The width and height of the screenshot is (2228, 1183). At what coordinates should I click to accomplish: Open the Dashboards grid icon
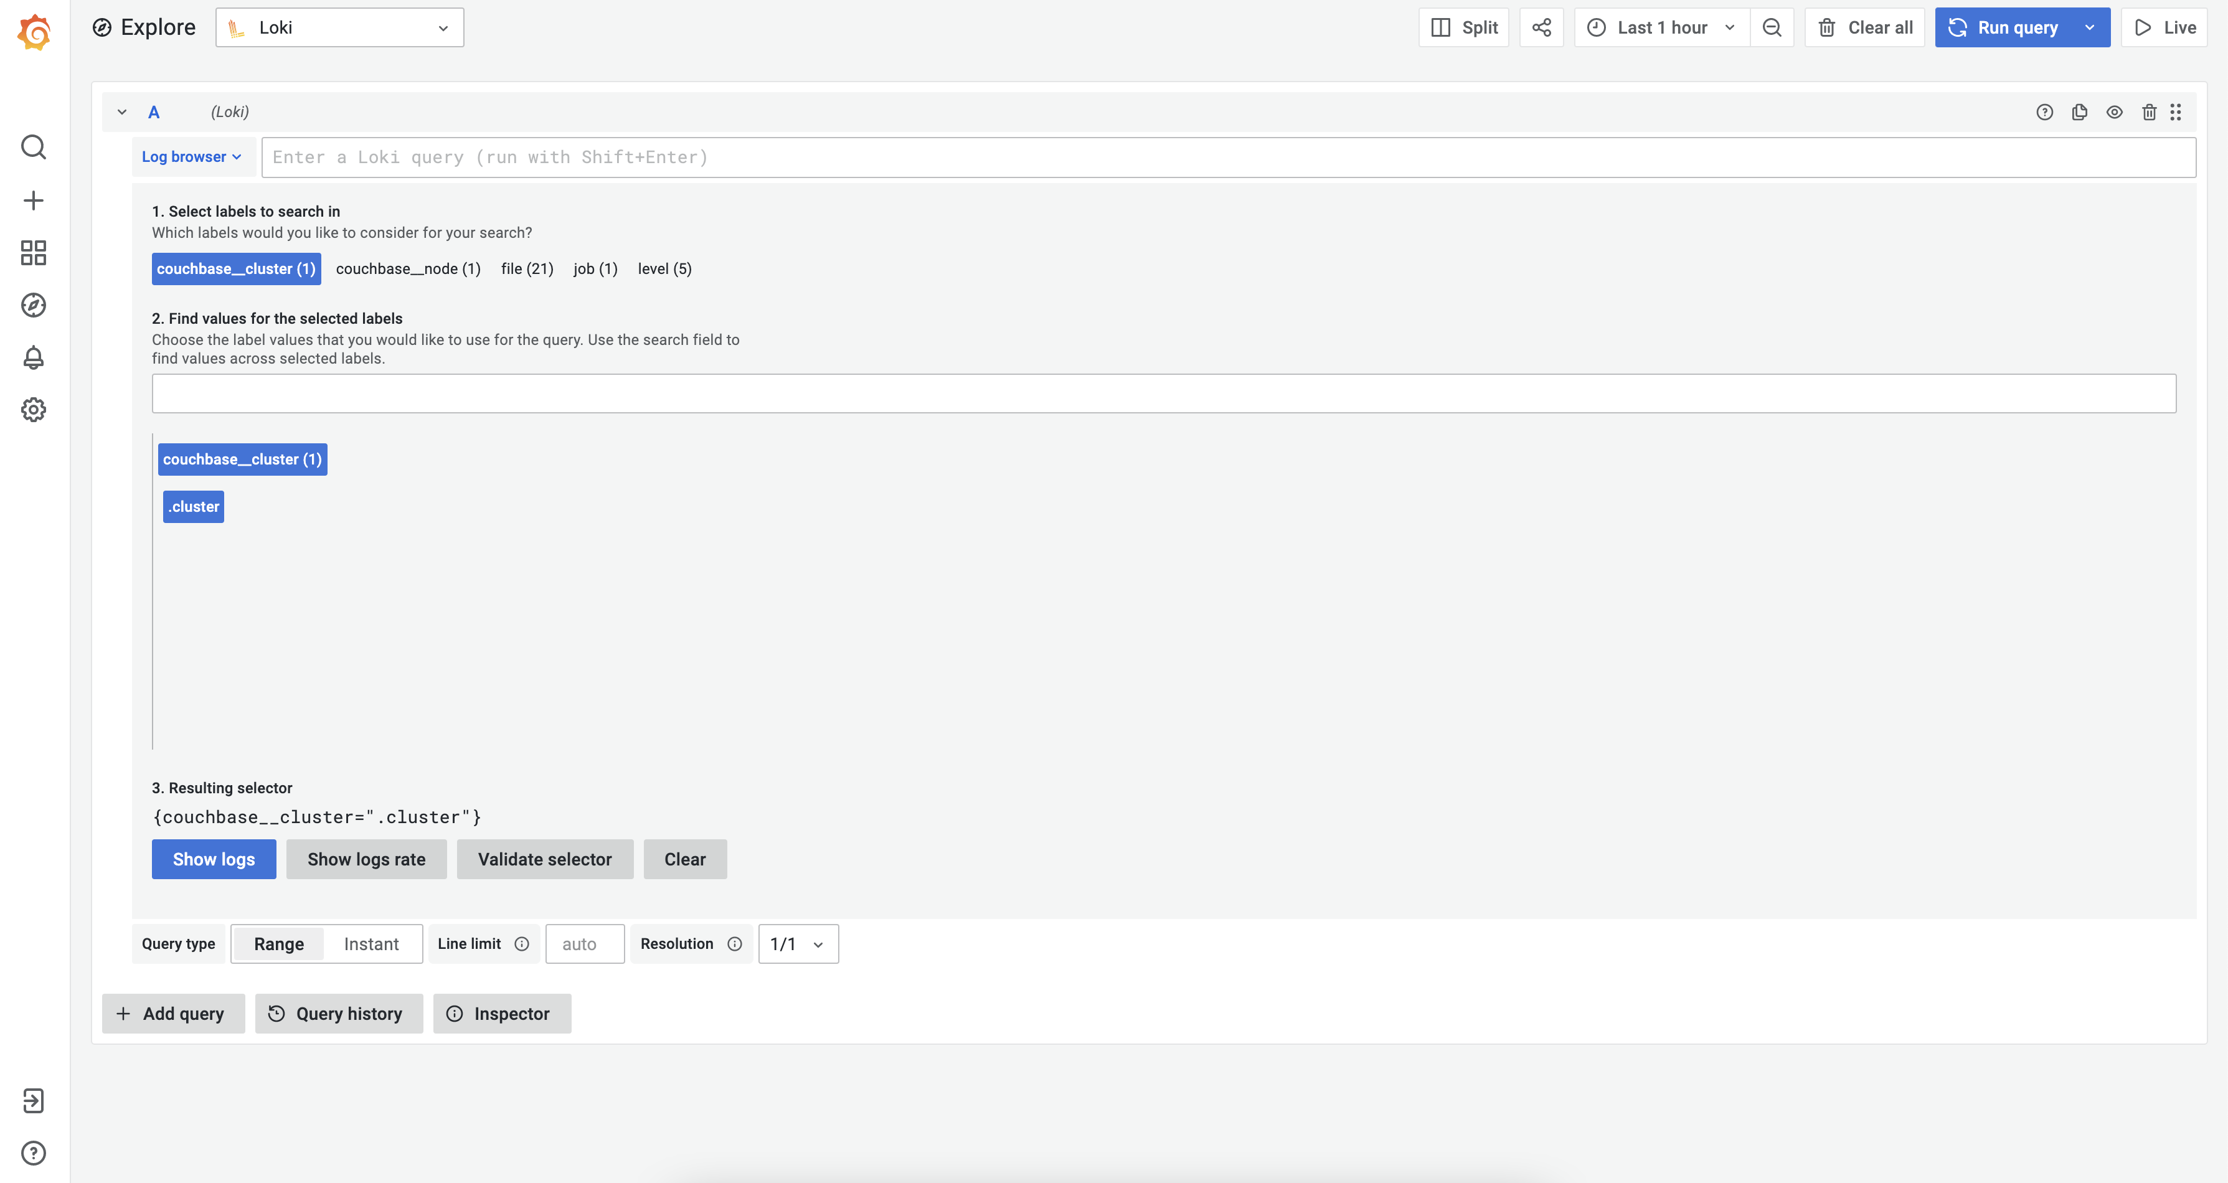click(34, 253)
